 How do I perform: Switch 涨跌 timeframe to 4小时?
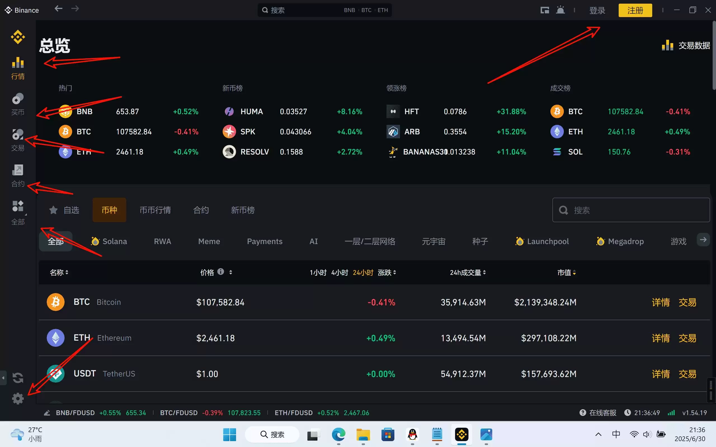[339, 272]
